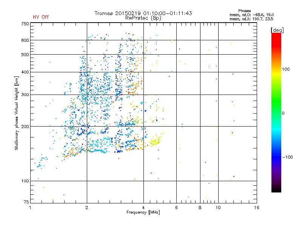Click the 'Frequency [MHz]' axis title
This screenshot has height=226, width=302.
143,212
